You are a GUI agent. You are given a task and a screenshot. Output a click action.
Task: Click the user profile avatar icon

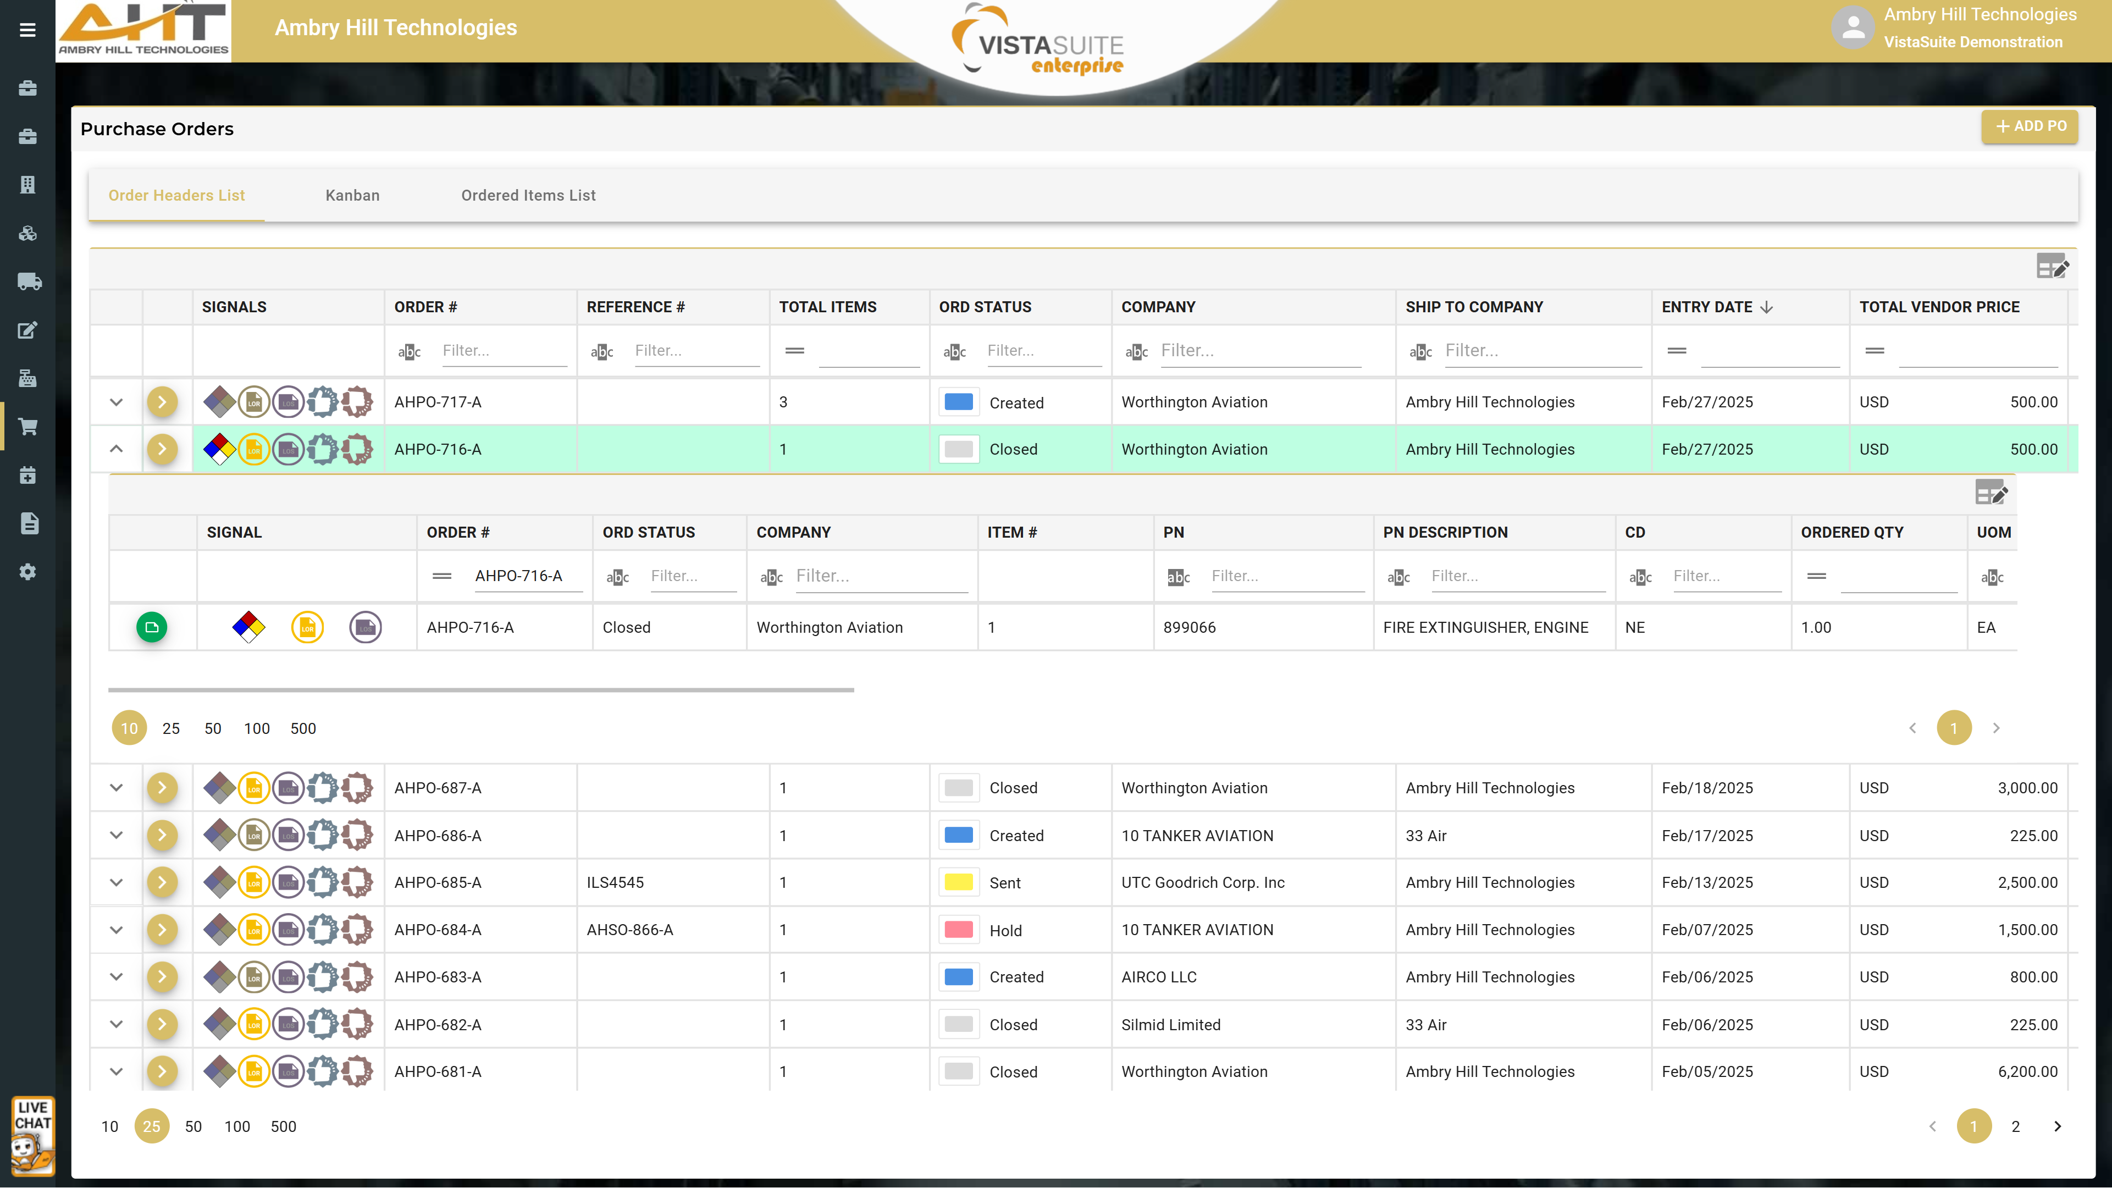click(1853, 28)
